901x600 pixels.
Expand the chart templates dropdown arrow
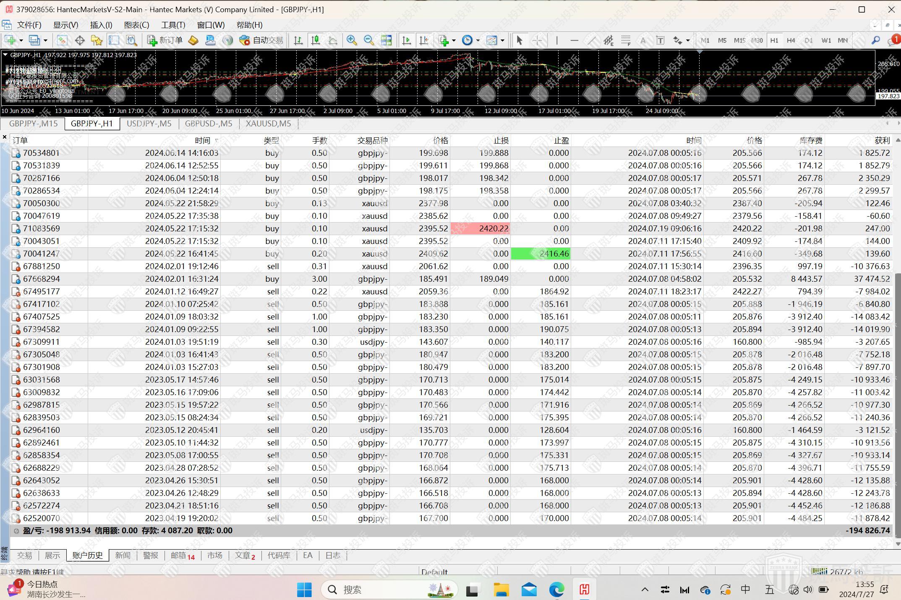502,41
